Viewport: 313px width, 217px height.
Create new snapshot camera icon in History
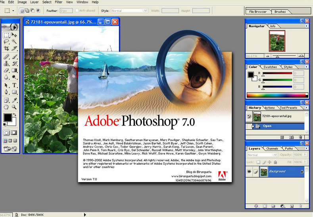(292, 137)
